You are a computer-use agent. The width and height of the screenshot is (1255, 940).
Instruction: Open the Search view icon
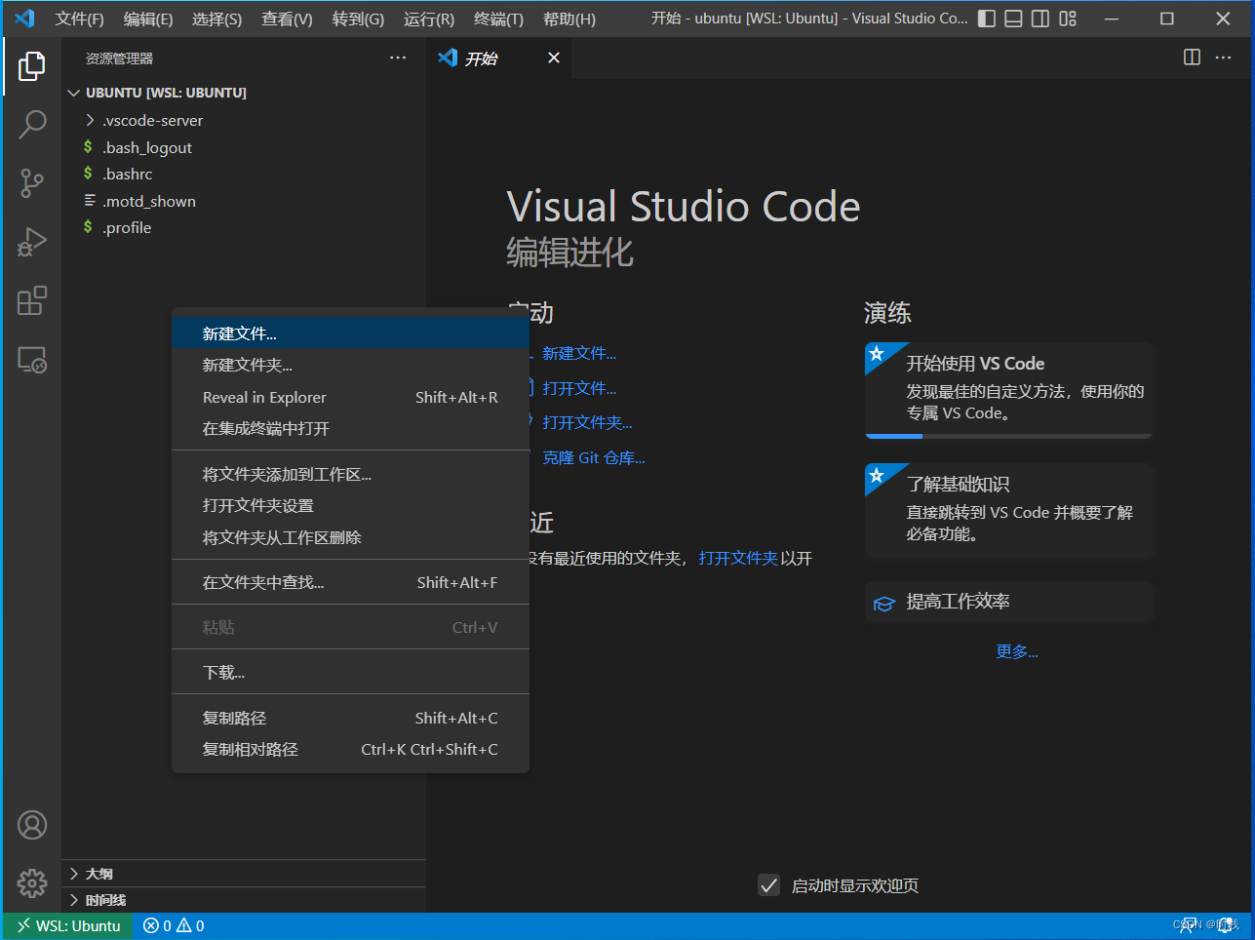[32, 124]
